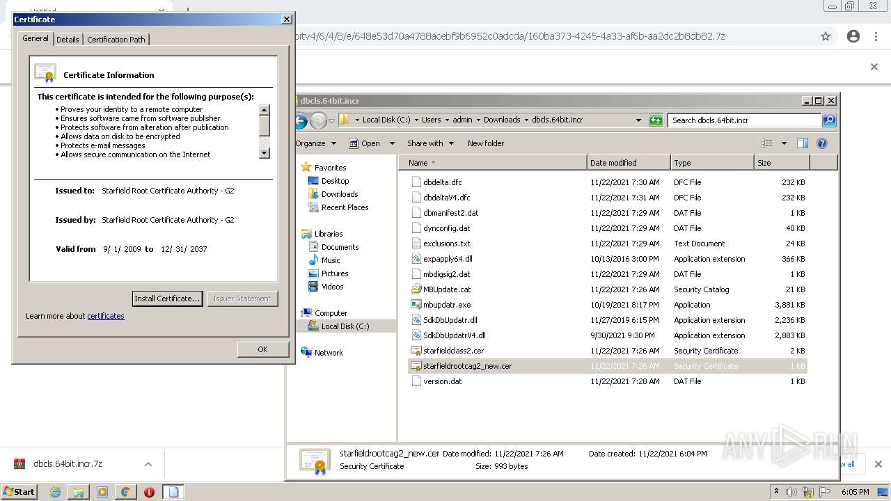
Task: Select the mbdigsig2.dat file icon
Action: [x=416, y=274]
